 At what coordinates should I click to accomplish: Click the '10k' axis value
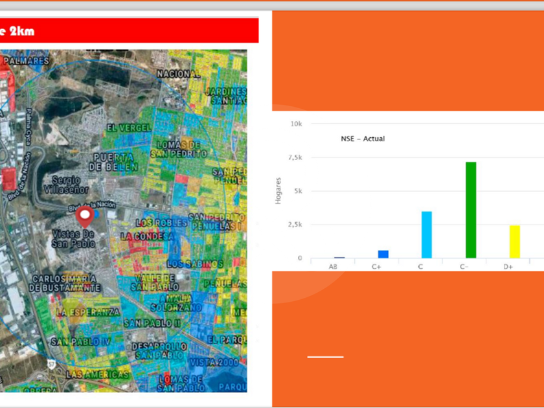[x=297, y=124]
